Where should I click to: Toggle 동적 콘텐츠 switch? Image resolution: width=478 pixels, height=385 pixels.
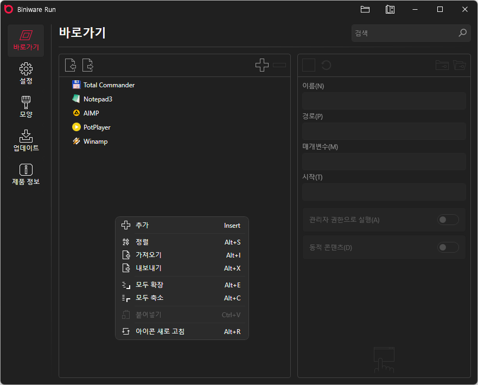[x=448, y=247]
